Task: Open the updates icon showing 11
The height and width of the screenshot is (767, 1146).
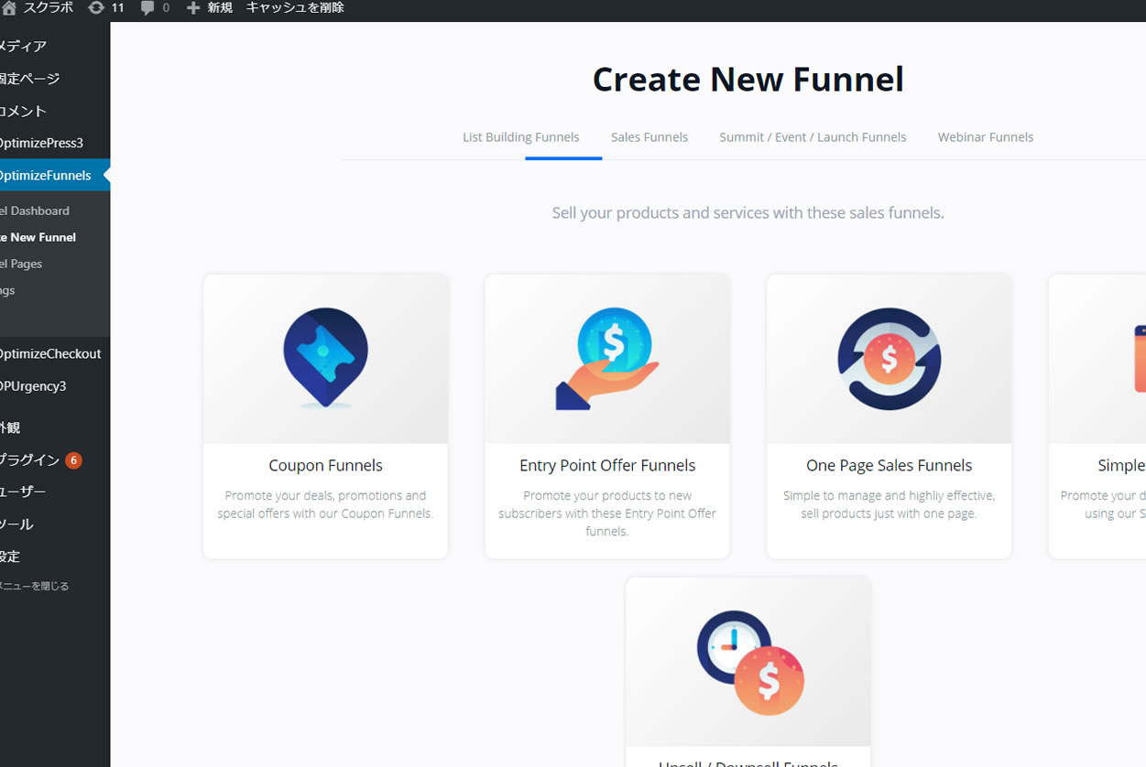Action: coord(96,8)
